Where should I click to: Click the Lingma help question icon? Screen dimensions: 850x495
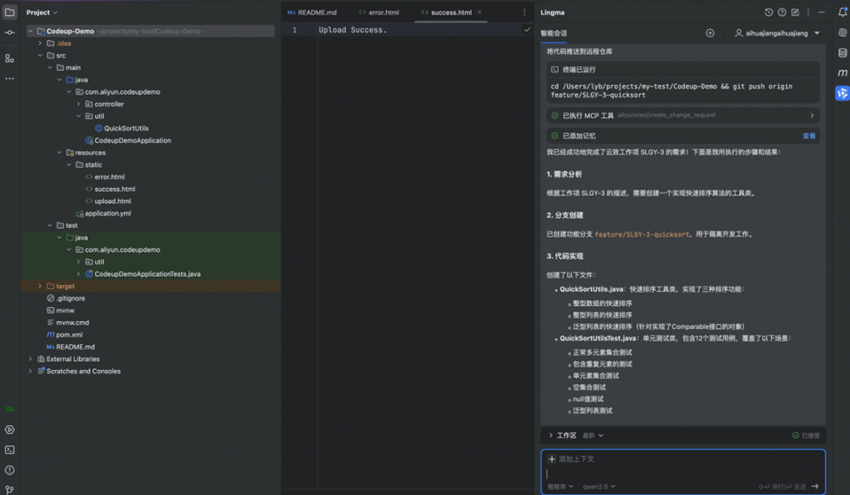click(782, 12)
